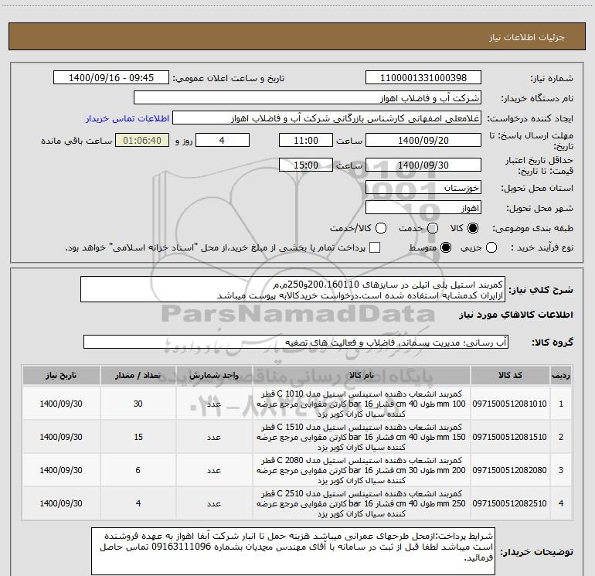Click the واحد شمارش column header

coord(214,375)
